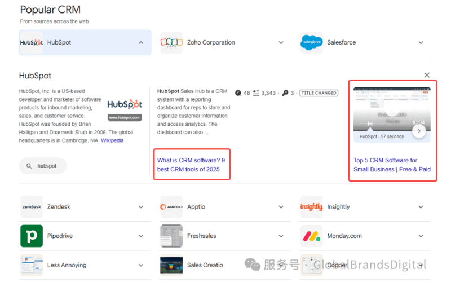Click the Less Annoying name text
The height and width of the screenshot is (282, 451).
click(x=67, y=265)
